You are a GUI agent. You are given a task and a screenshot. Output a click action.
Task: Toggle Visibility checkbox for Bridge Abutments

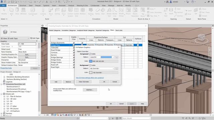pyautogui.click(x=82, y=43)
